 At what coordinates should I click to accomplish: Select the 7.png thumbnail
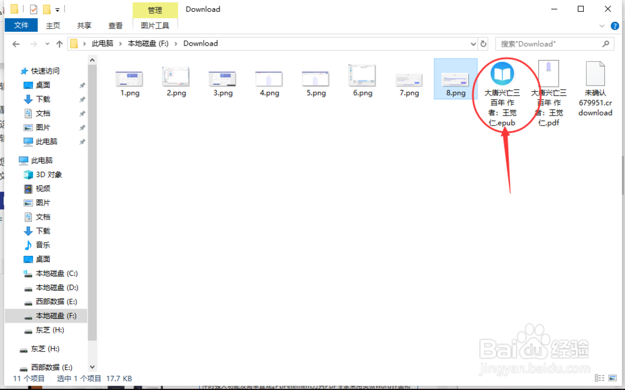tap(409, 80)
